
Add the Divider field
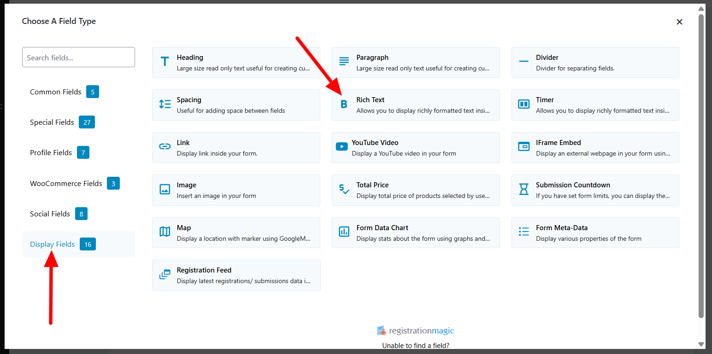[x=595, y=62]
